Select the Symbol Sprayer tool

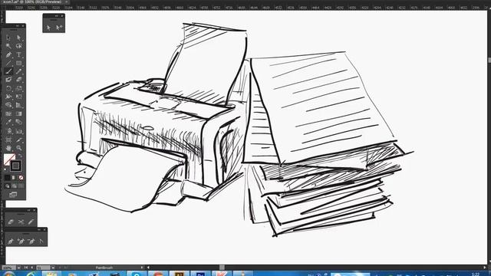8,131
